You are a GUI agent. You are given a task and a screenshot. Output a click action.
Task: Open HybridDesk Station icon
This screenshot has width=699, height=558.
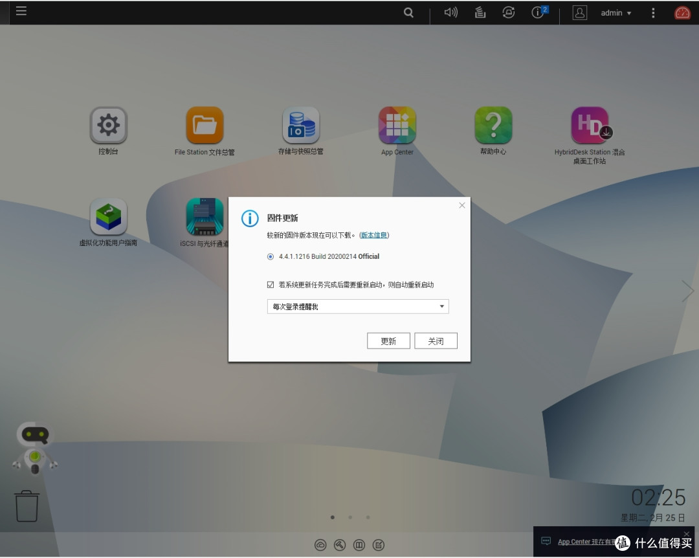click(590, 125)
